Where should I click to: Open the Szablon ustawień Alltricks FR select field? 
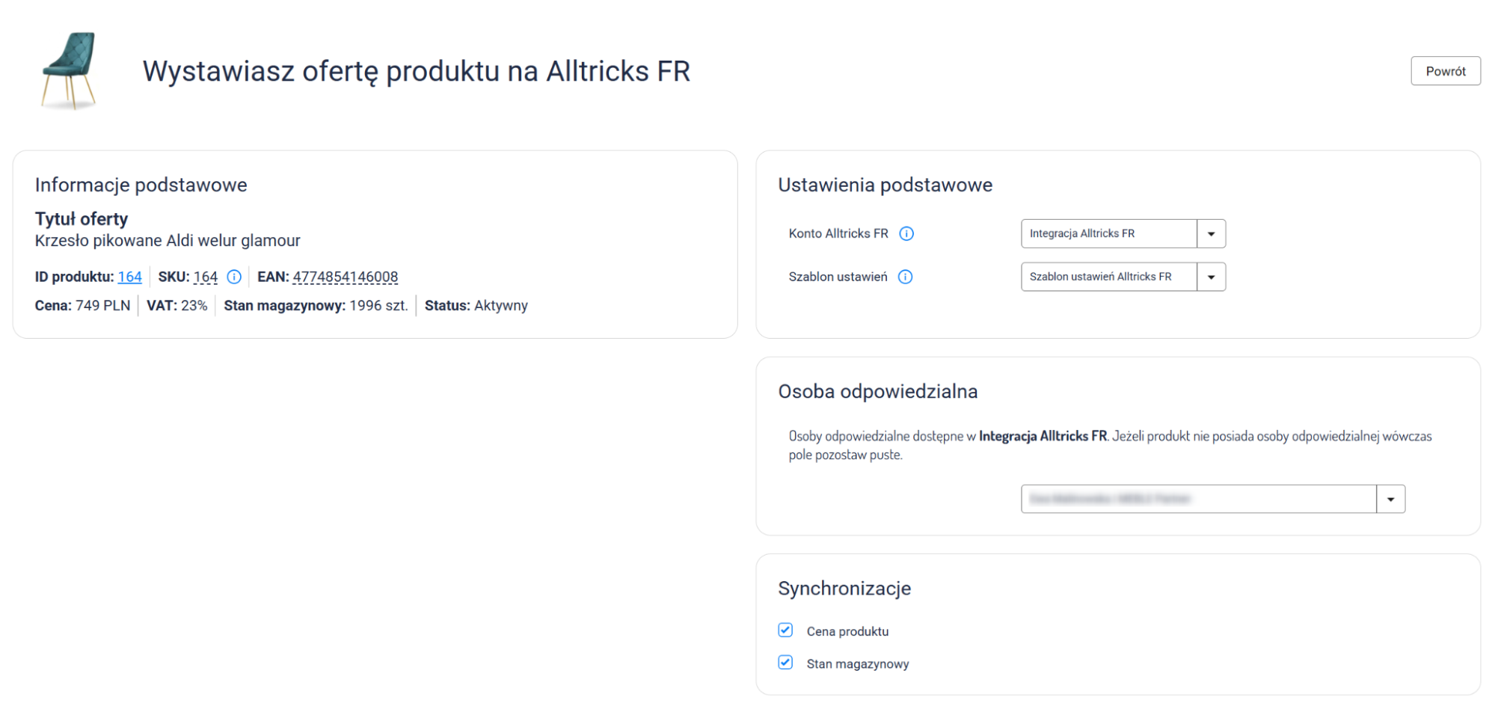pos(1108,277)
